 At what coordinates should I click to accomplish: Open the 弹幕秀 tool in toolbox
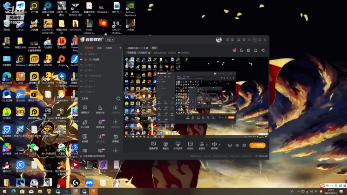coord(115,138)
